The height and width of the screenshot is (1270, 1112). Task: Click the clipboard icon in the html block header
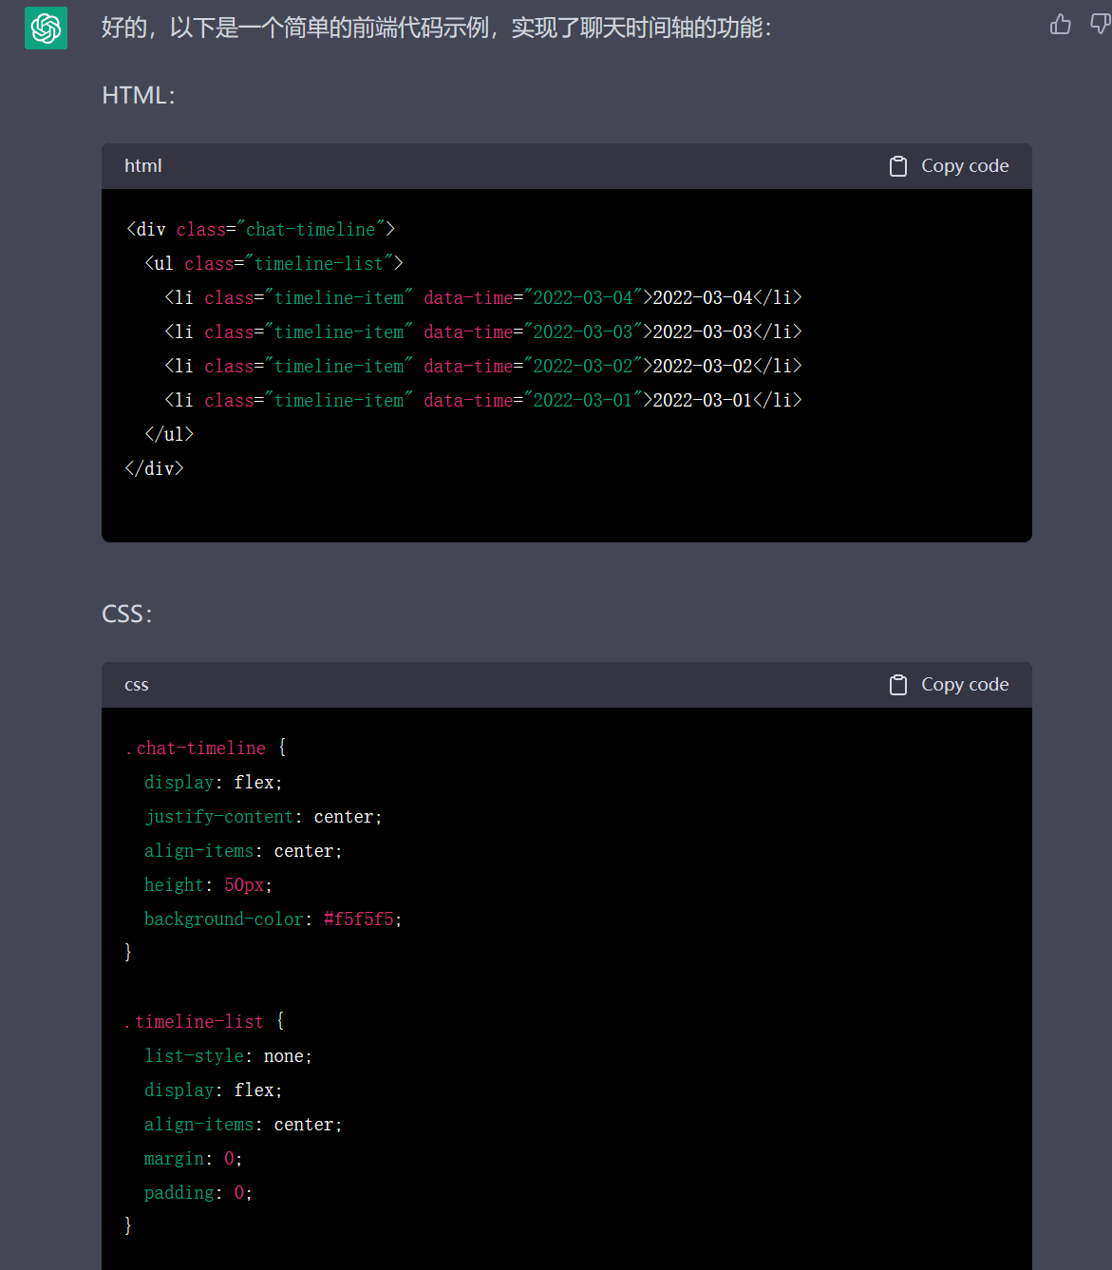[897, 166]
